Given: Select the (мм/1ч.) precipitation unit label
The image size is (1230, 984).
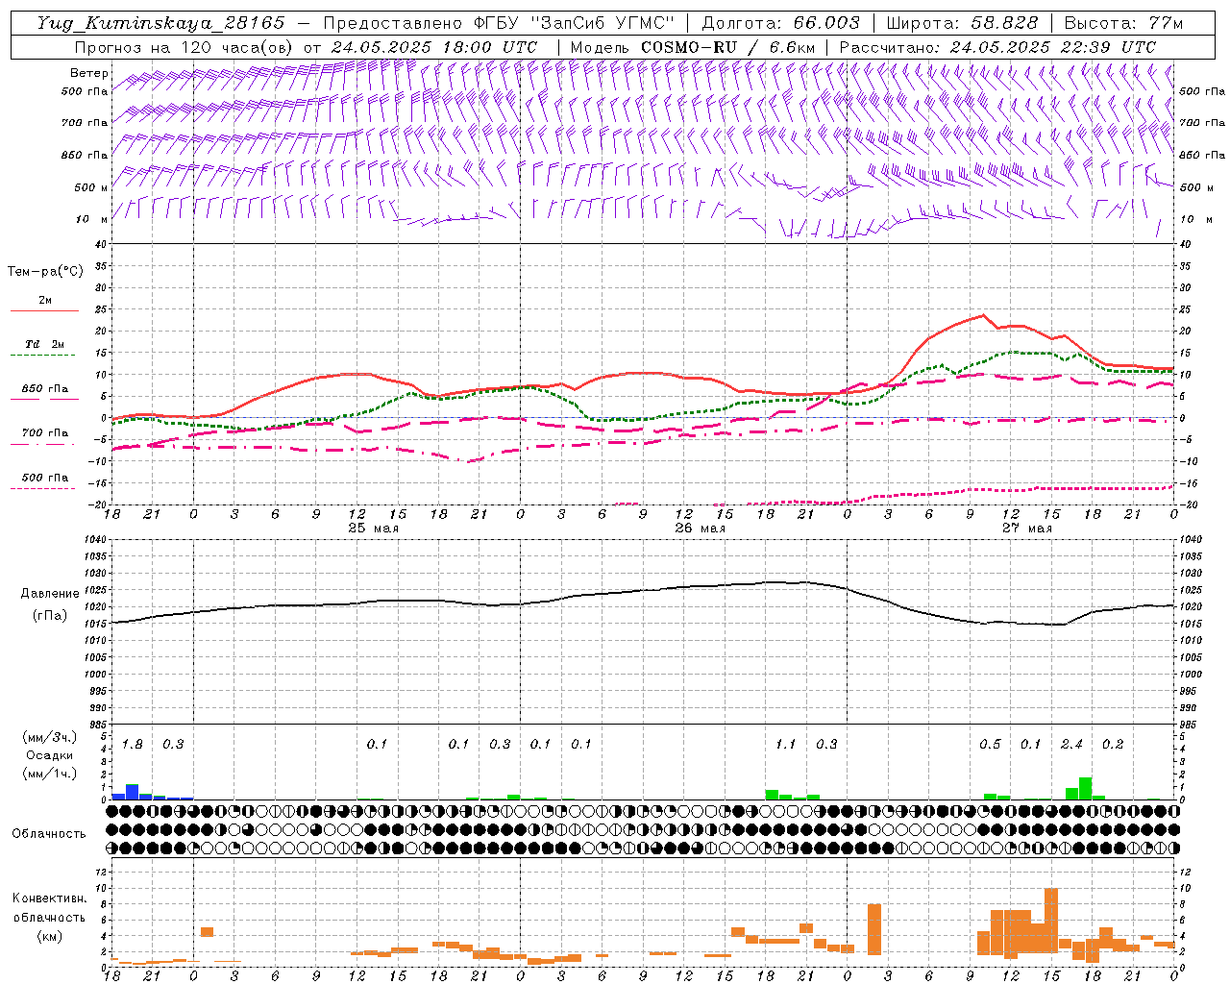Looking at the screenshot, I should tap(50, 774).
